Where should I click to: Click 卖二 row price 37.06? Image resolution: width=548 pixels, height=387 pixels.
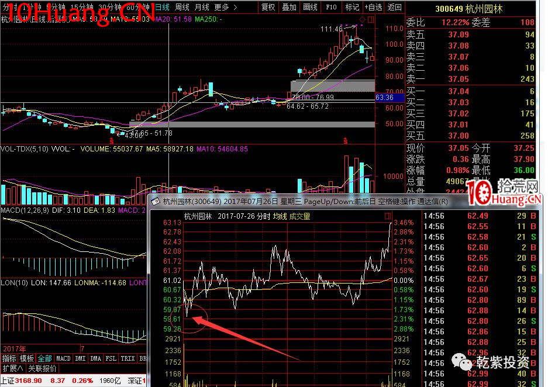(x=459, y=68)
